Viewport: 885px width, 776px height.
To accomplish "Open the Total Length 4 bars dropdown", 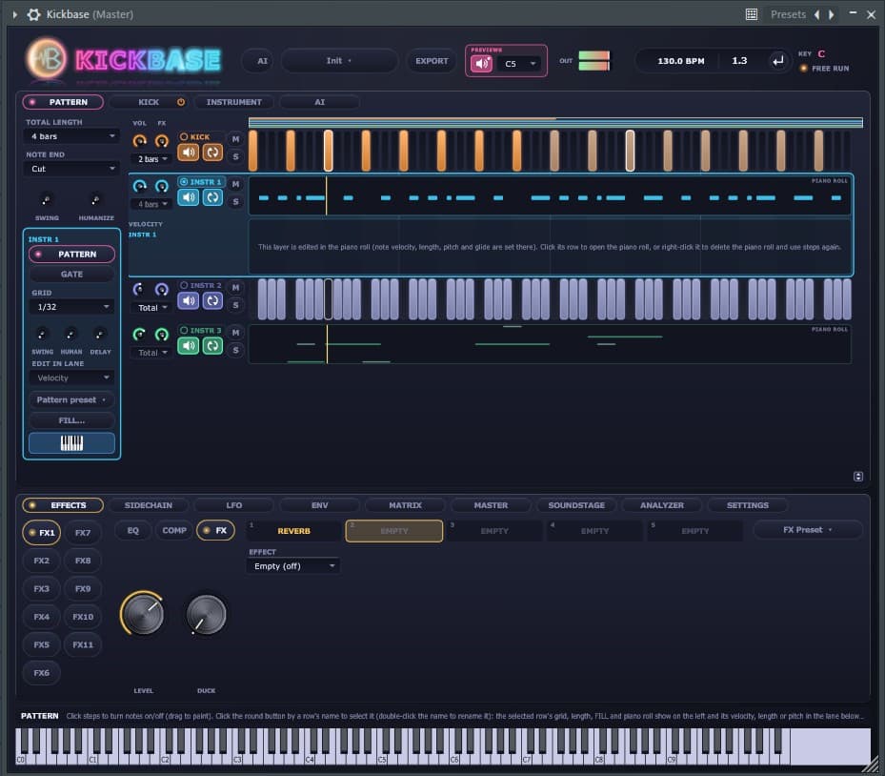I will [x=71, y=136].
